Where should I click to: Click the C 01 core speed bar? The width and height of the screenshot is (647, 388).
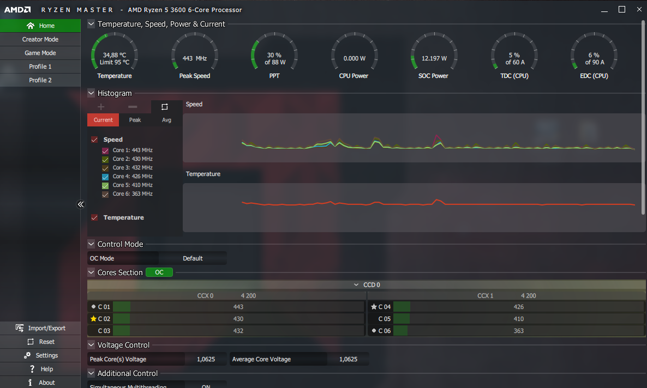pyautogui.click(x=238, y=307)
